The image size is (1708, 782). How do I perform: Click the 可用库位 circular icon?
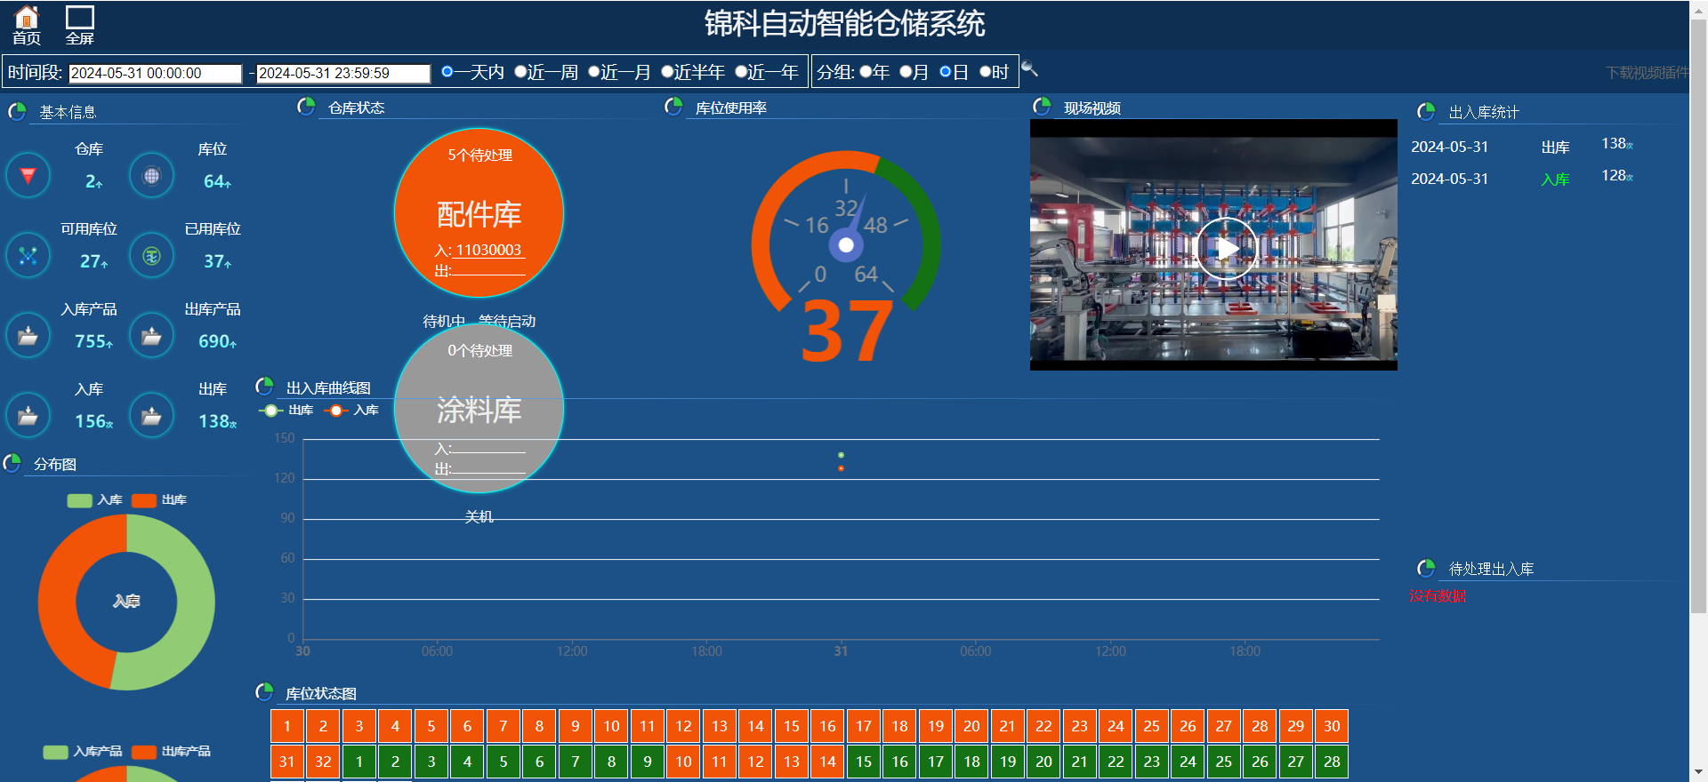[28, 256]
